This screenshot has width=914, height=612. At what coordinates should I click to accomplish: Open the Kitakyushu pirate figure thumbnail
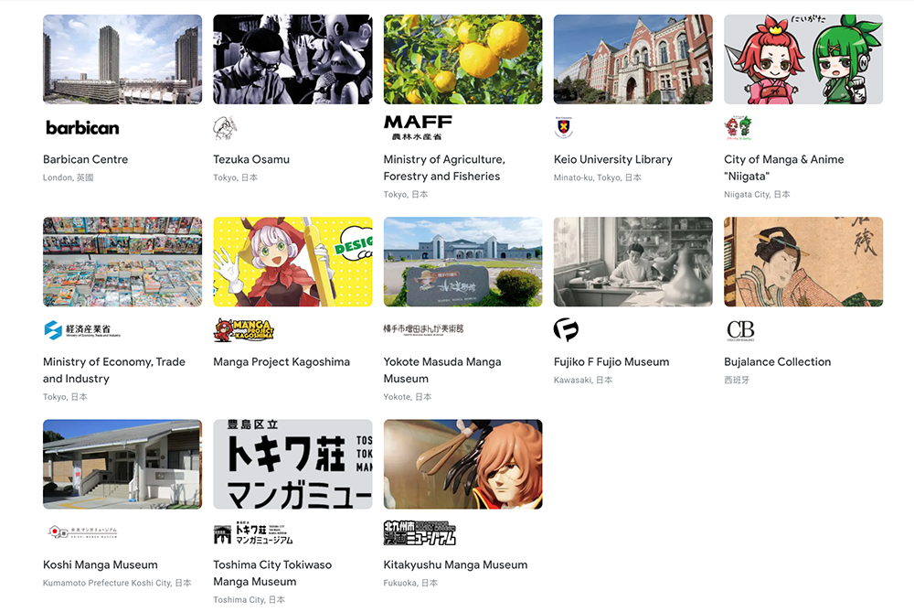tap(462, 465)
